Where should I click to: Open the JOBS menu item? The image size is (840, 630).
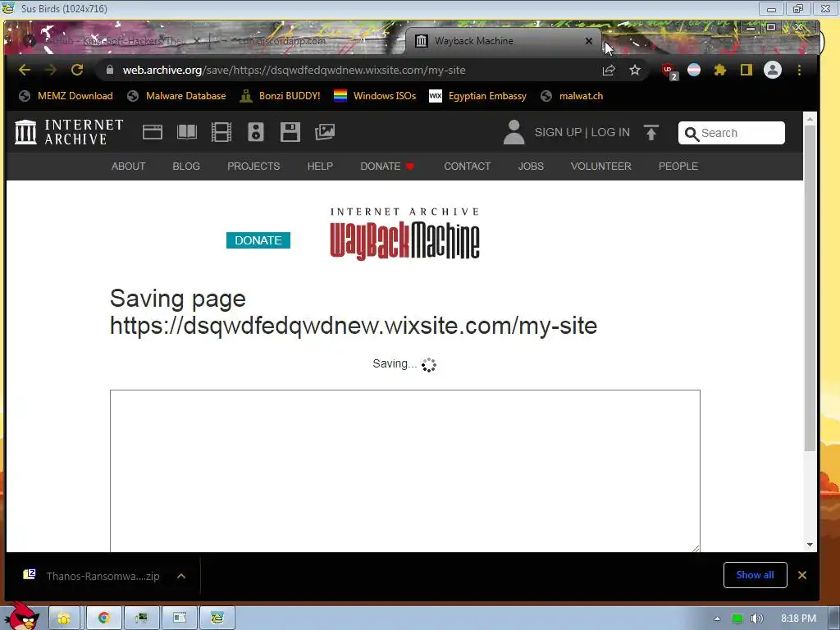point(531,166)
